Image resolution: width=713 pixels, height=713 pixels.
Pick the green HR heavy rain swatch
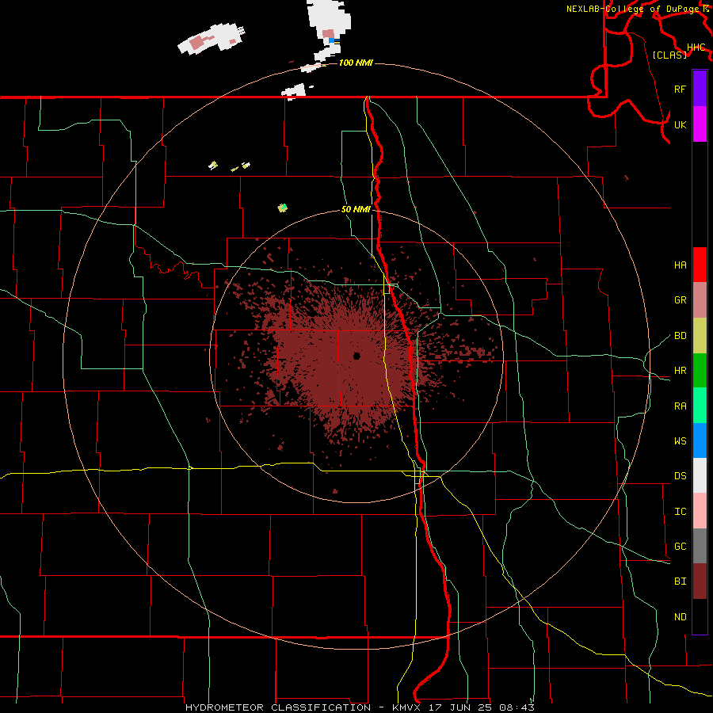(700, 371)
